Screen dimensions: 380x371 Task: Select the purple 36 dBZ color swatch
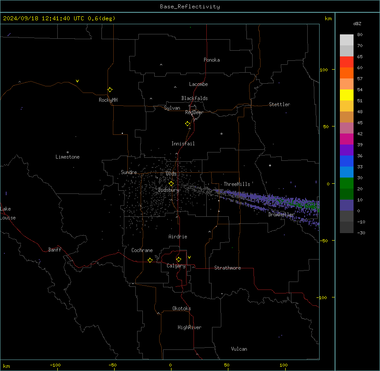(x=346, y=150)
